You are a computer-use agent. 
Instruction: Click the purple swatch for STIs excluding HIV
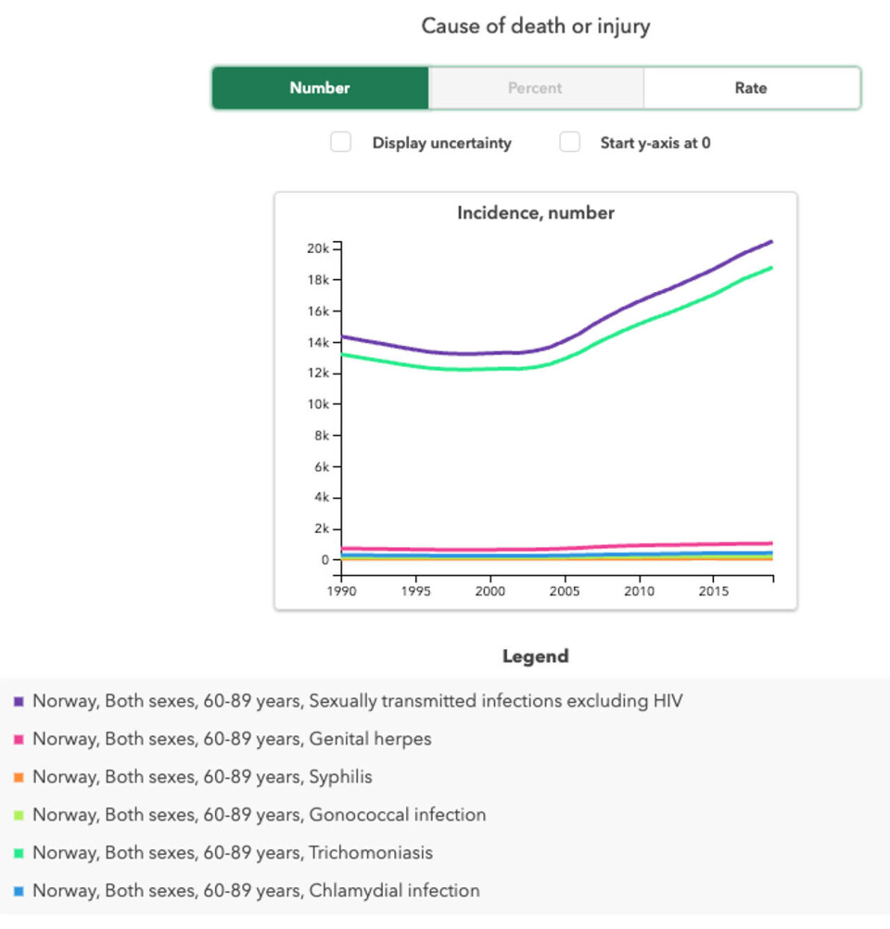tap(19, 702)
